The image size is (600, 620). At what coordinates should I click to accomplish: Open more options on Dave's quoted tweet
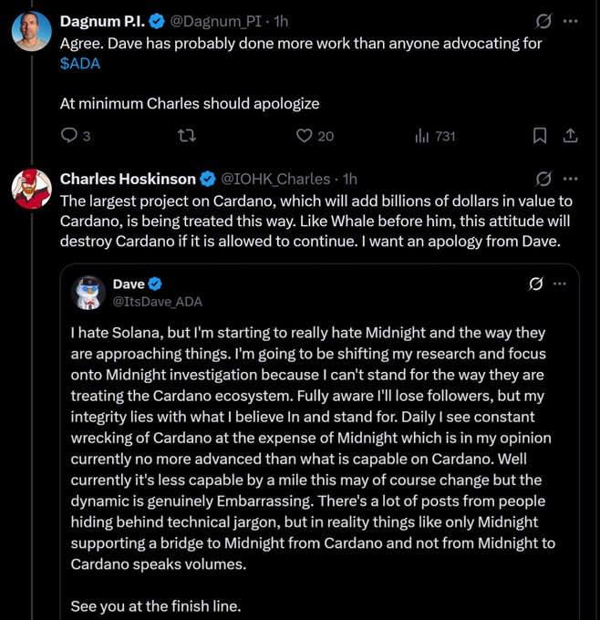coord(560,284)
